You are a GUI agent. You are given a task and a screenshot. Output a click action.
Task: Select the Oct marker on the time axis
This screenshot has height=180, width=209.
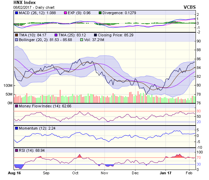point(75,173)
